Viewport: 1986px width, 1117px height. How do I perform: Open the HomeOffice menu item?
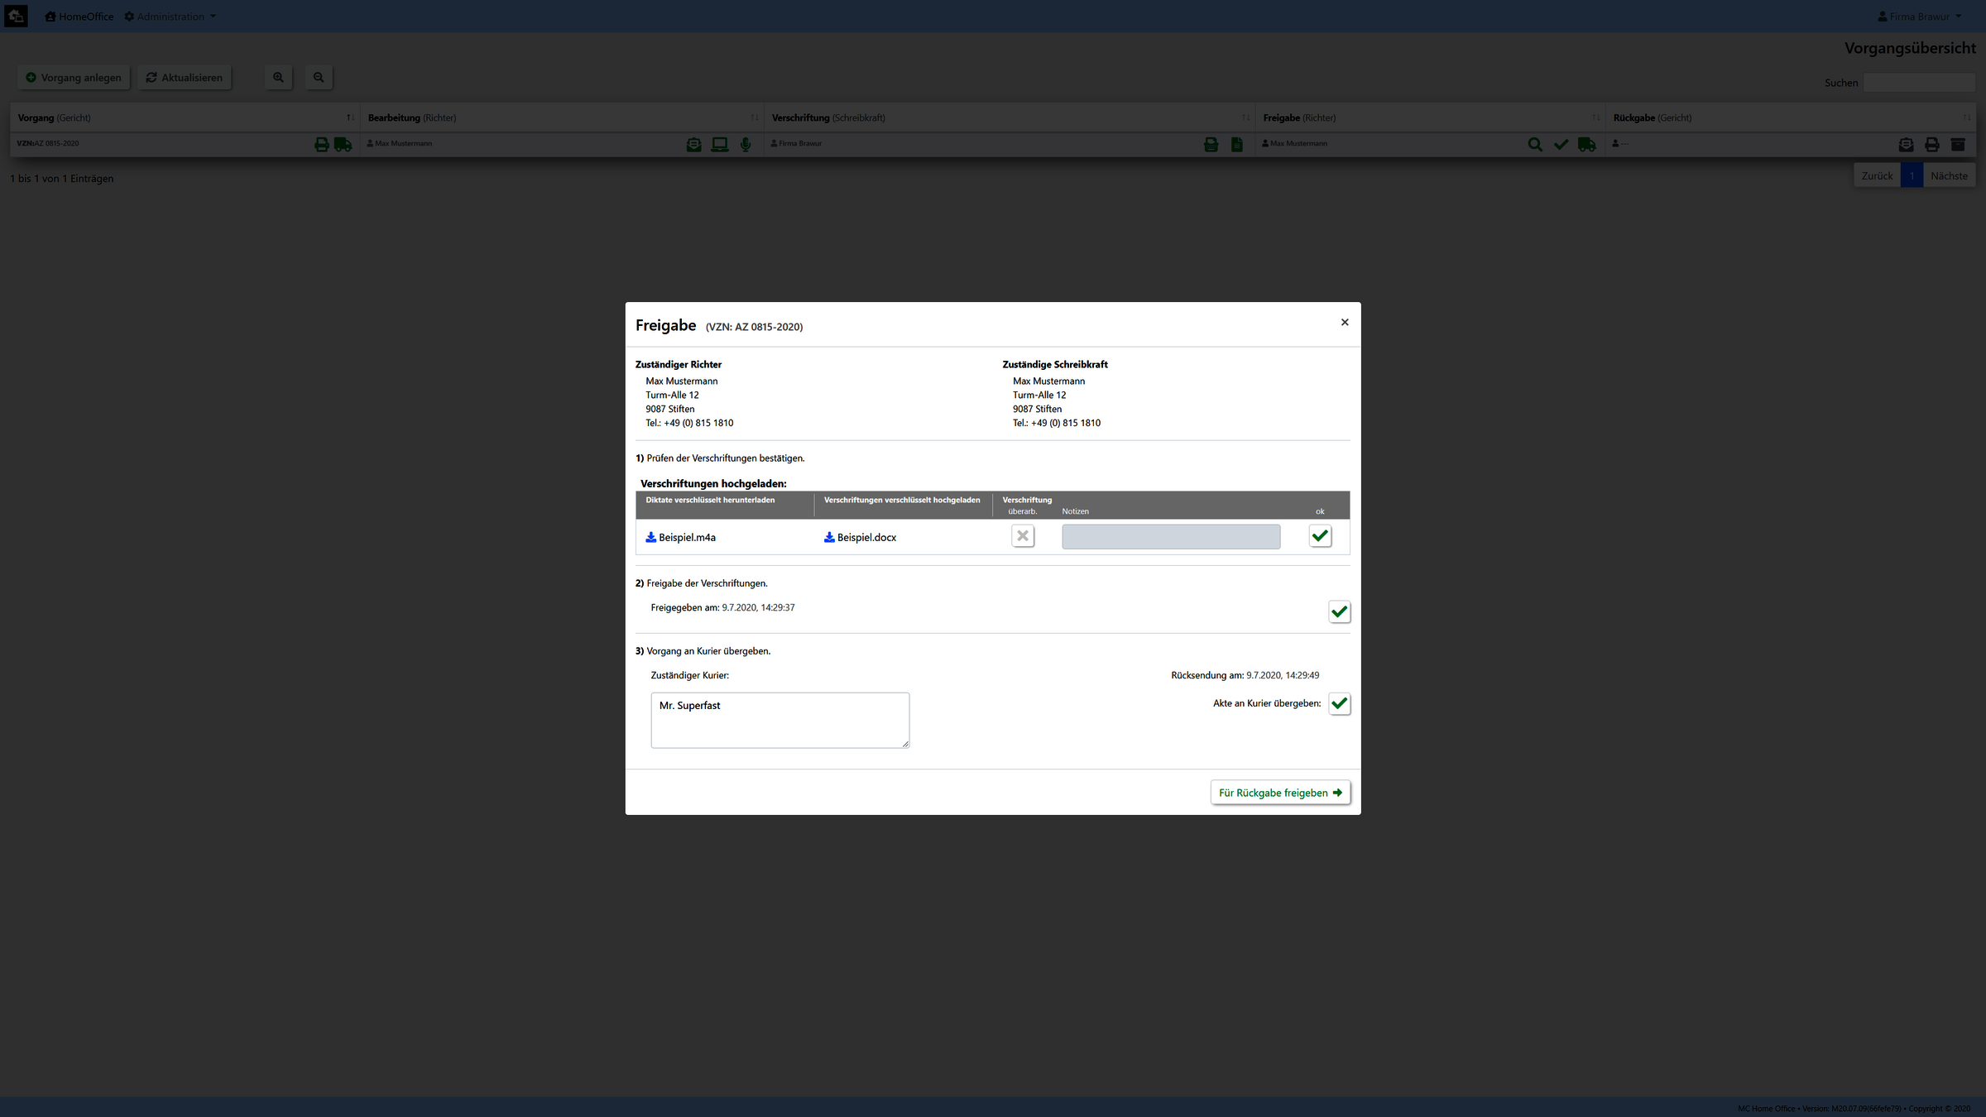(x=79, y=17)
